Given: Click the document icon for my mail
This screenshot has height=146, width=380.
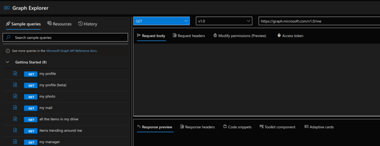Looking at the screenshot, I should pos(15,107).
